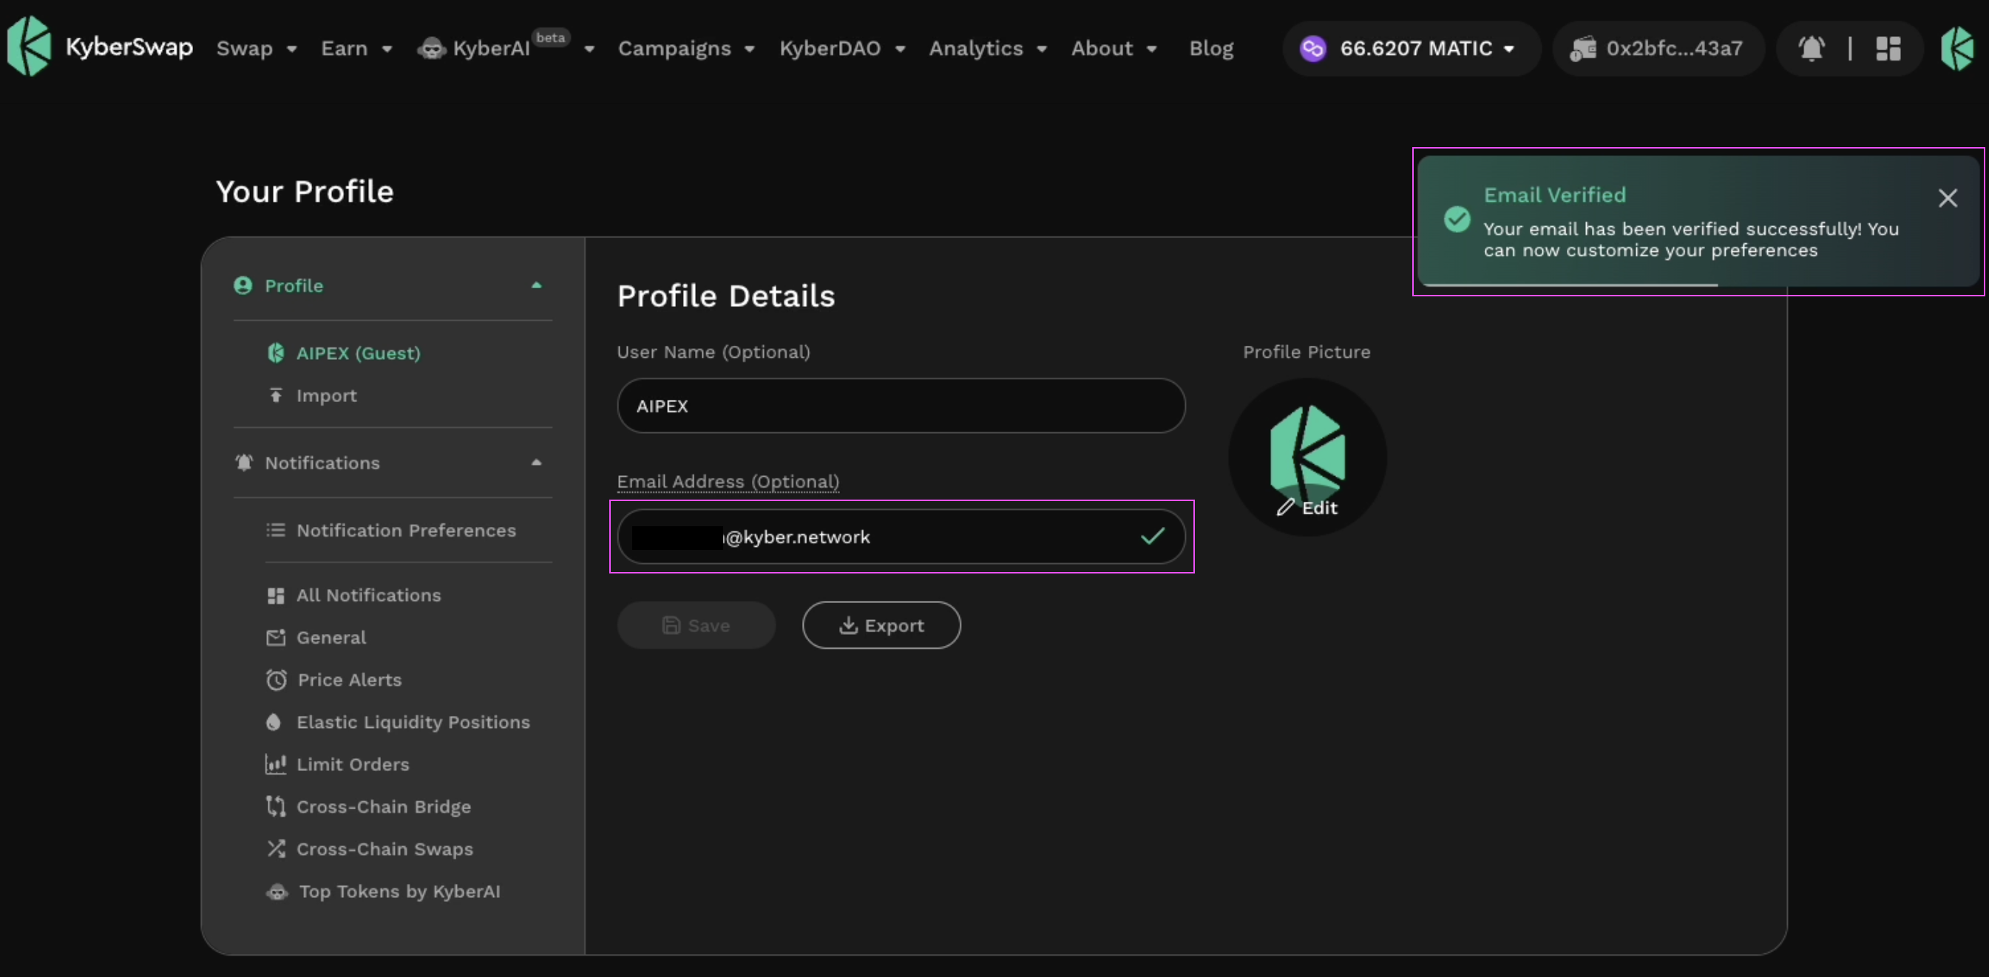Click the notification bell icon in header

point(1811,49)
